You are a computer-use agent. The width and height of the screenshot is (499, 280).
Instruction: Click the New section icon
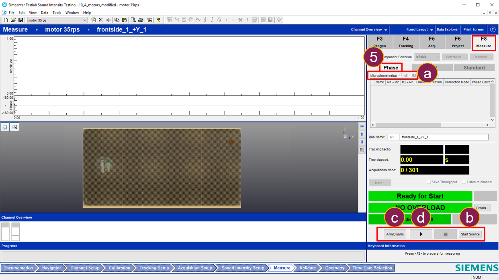pos(93,20)
